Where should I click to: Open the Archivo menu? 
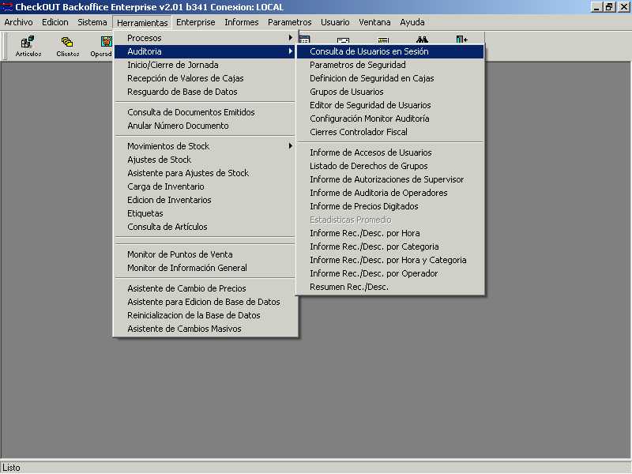point(18,22)
